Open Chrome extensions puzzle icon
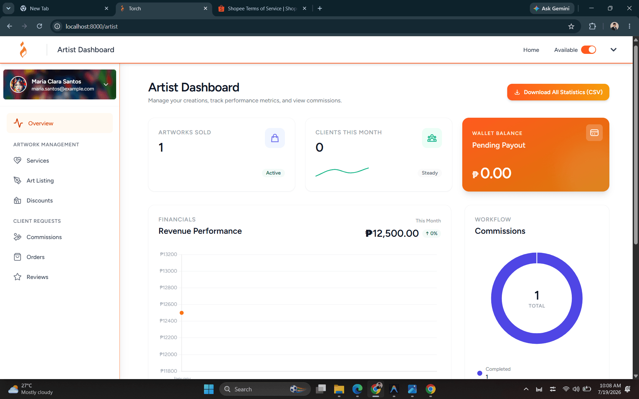The height and width of the screenshot is (399, 639). tap(592, 26)
